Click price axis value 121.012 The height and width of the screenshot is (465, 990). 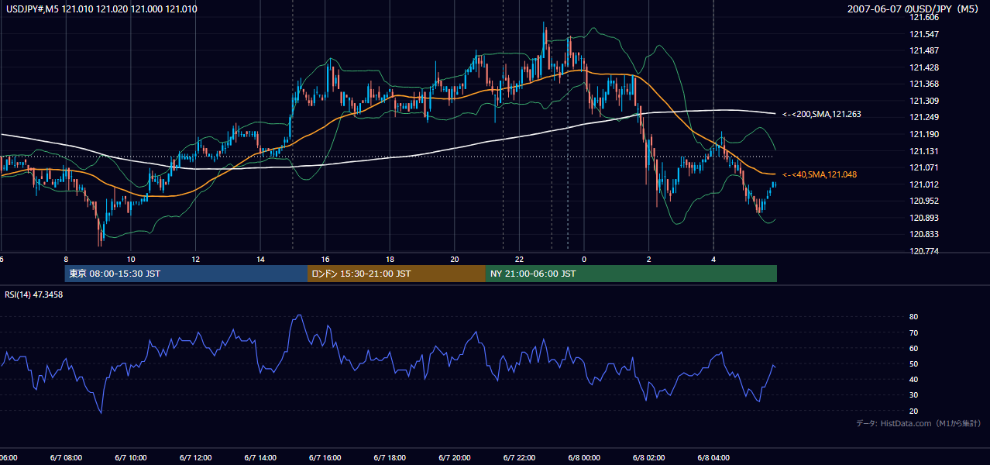[x=924, y=184]
